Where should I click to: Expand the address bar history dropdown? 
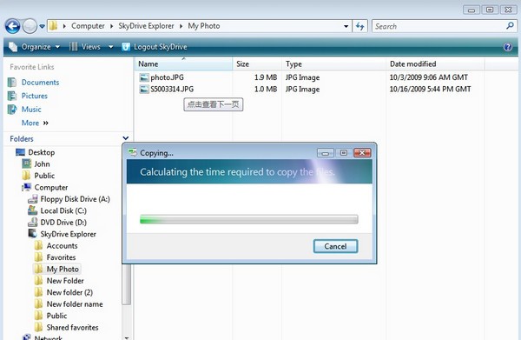point(346,26)
